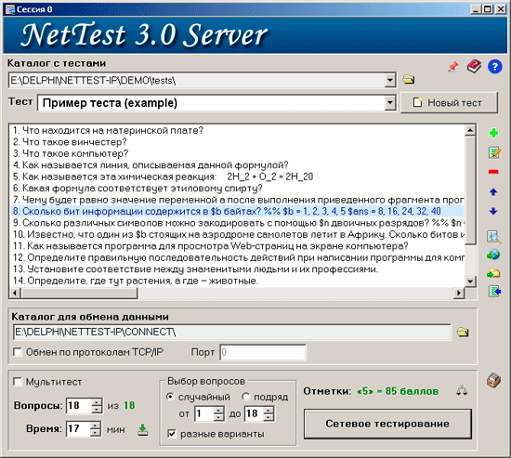Image resolution: width=511 pixels, height=458 pixels.
Task: Open the Тест selection dropdown
Action: pyautogui.click(x=390, y=103)
